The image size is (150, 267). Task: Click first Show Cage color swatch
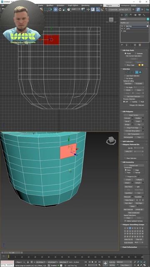[140, 65]
